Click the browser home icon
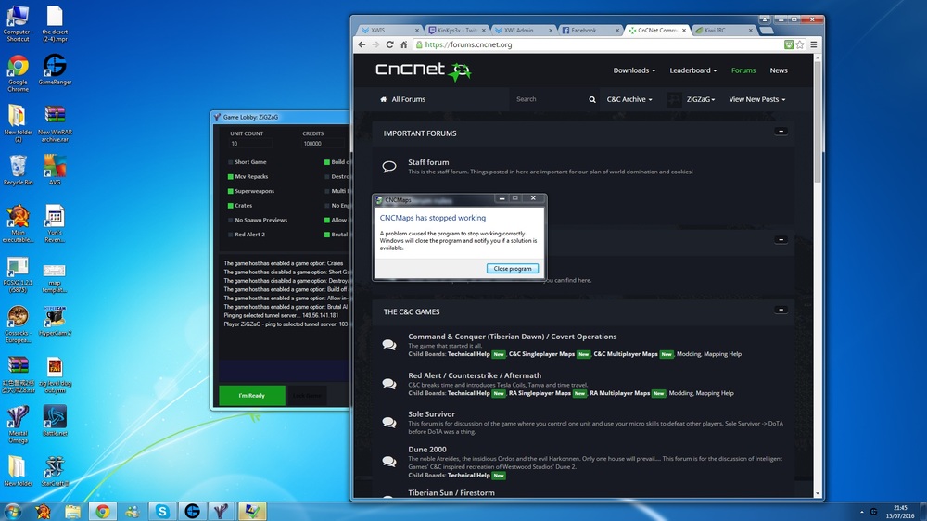The image size is (927, 521). tap(403, 44)
